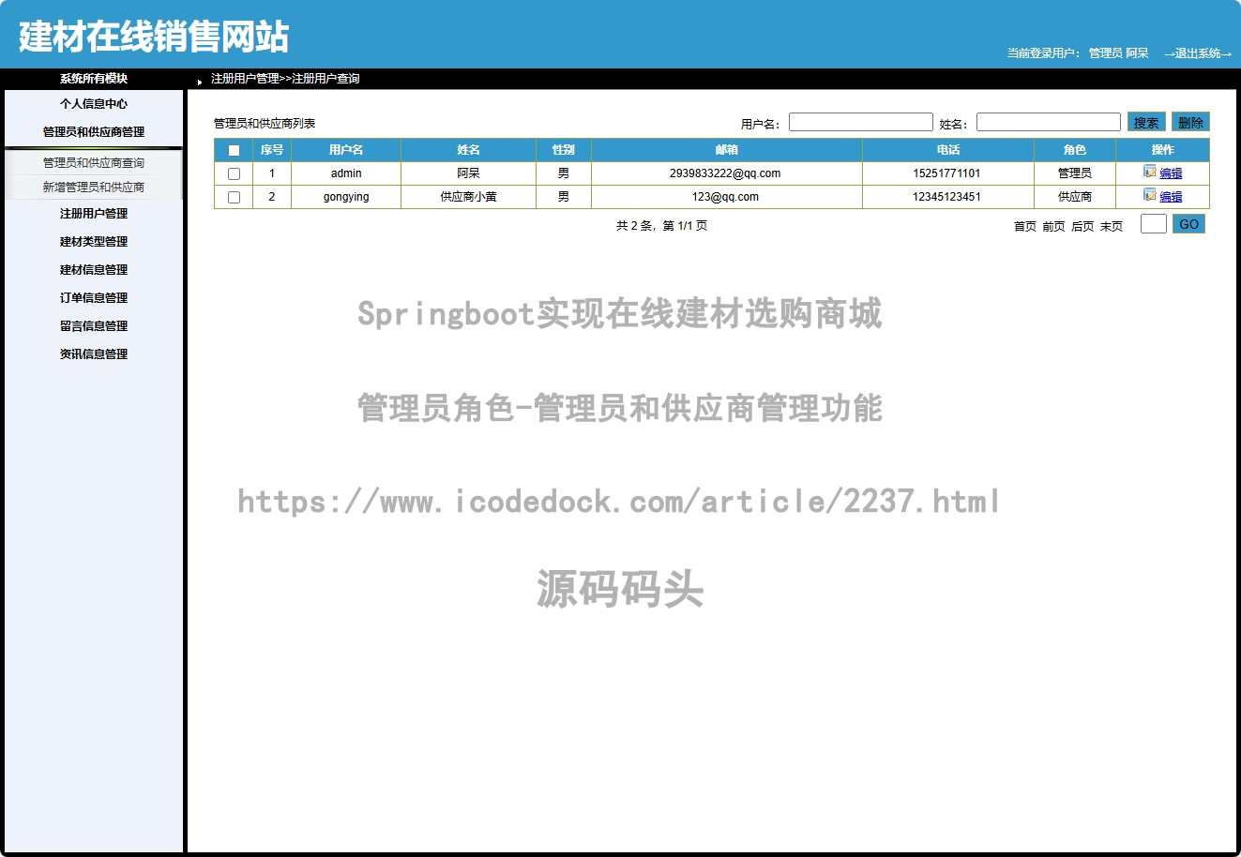Click the 邮箱 column header
The image size is (1241, 857).
point(727,150)
